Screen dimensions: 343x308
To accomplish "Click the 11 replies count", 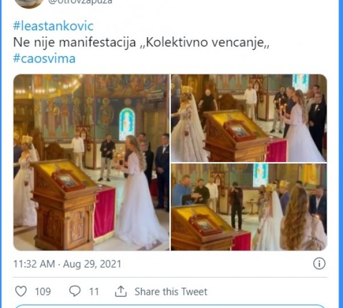I will (x=94, y=291).
